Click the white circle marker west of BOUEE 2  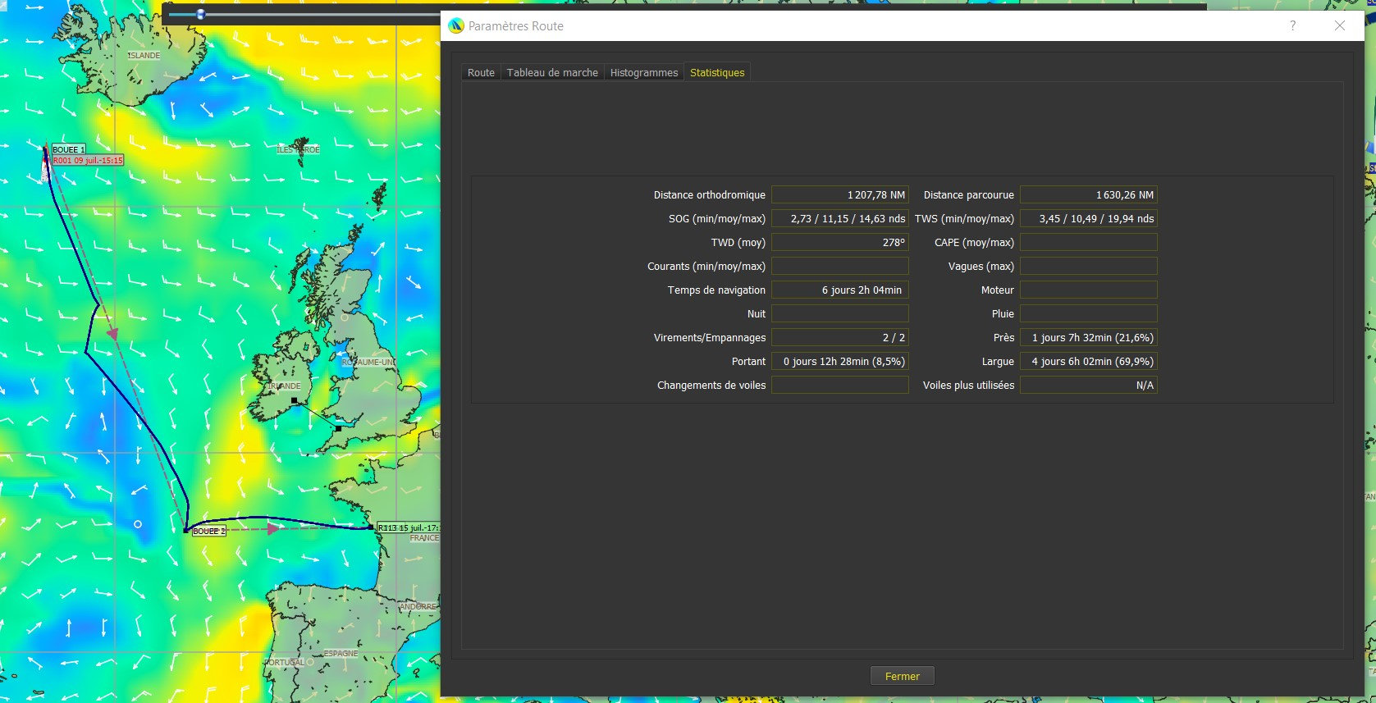pos(138,523)
